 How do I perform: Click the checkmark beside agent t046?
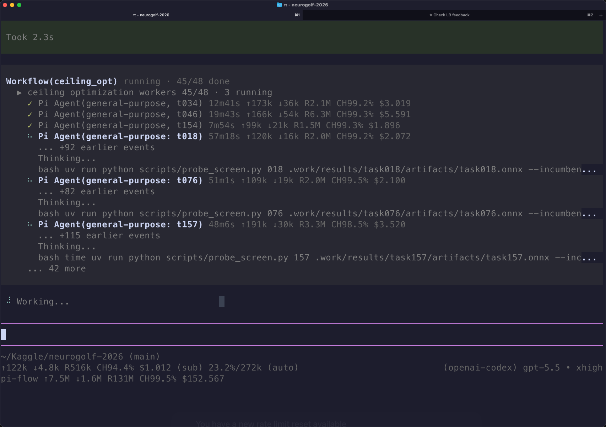[30, 115]
